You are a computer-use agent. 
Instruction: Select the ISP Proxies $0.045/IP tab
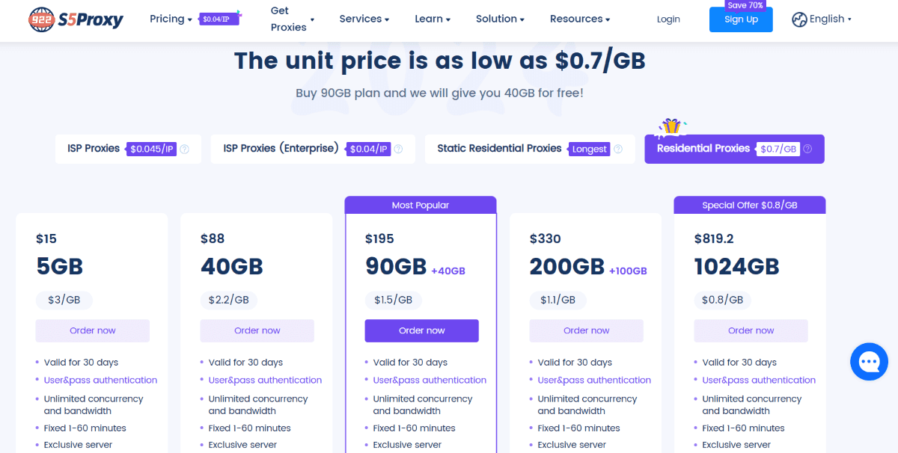pyautogui.click(x=128, y=149)
